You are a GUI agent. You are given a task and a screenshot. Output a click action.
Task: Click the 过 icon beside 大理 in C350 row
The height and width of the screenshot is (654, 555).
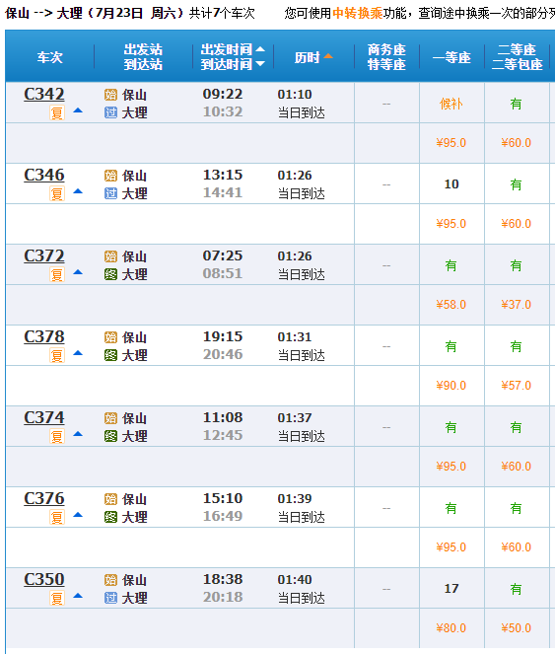pos(110,598)
